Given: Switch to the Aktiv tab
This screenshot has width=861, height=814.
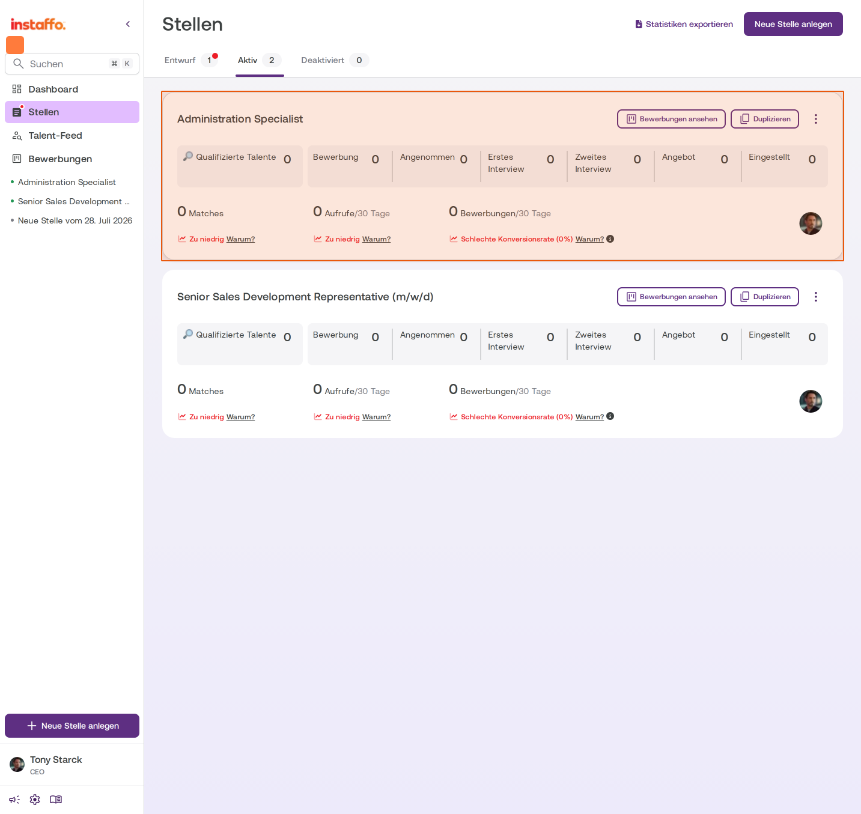Looking at the screenshot, I should coord(260,60).
